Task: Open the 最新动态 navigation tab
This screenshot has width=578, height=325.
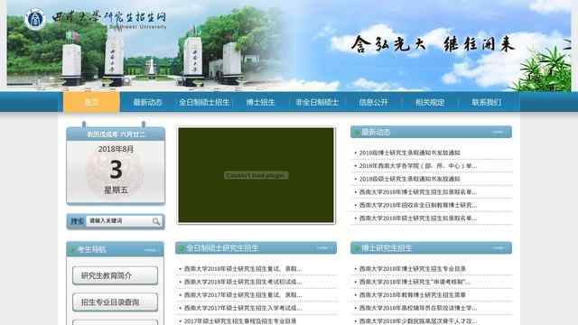Action: pos(147,102)
